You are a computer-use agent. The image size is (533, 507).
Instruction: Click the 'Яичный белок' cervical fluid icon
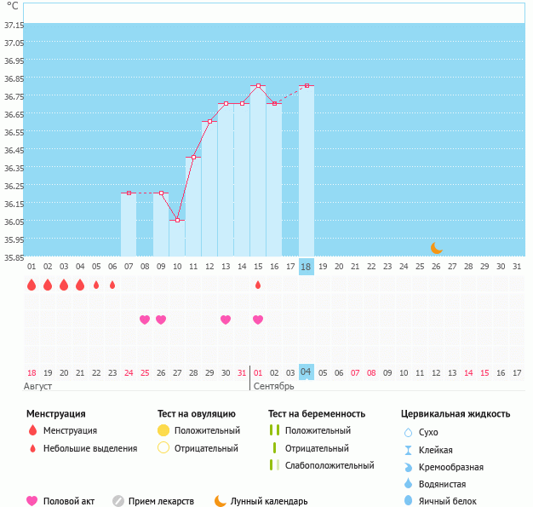point(409,501)
